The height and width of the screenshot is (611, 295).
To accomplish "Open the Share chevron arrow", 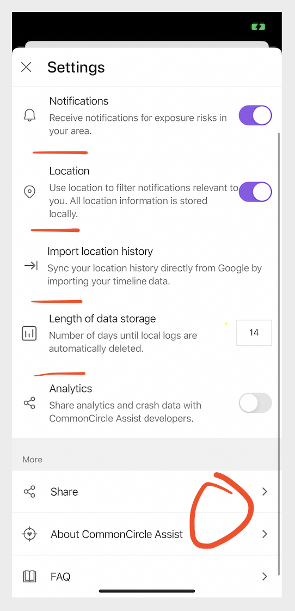I will (265, 492).
